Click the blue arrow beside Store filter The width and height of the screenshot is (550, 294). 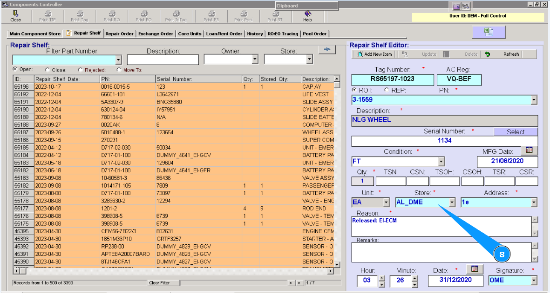[x=327, y=50]
